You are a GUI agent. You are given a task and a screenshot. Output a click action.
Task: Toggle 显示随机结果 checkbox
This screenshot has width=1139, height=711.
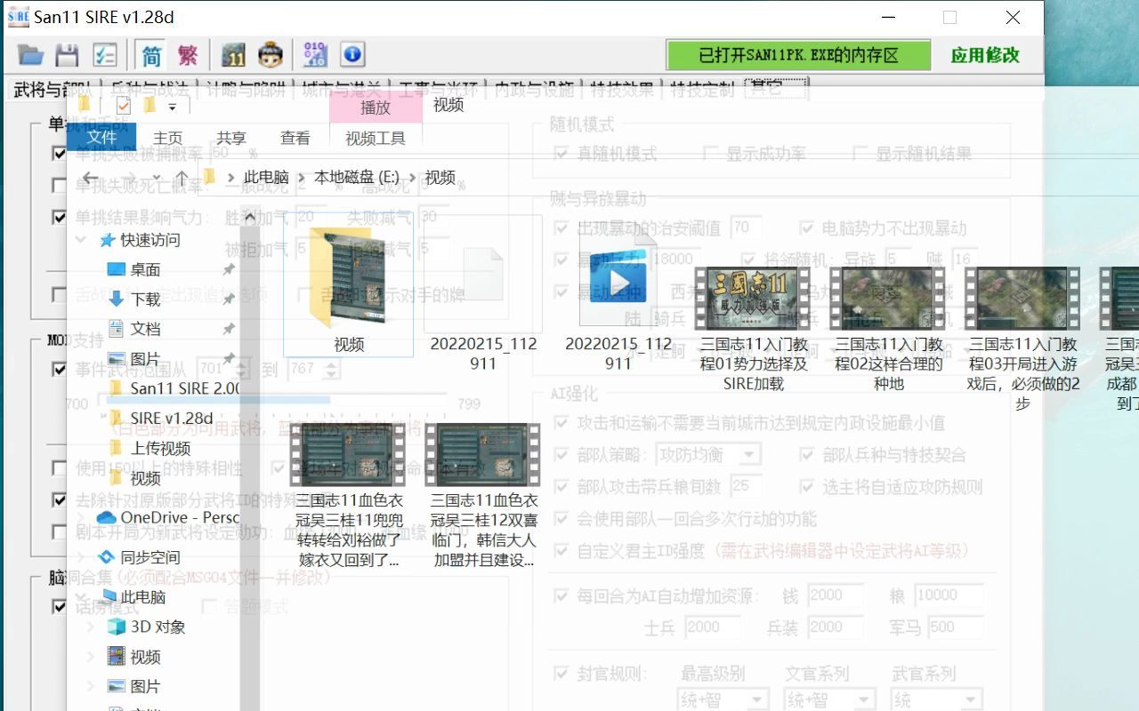click(x=860, y=154)
